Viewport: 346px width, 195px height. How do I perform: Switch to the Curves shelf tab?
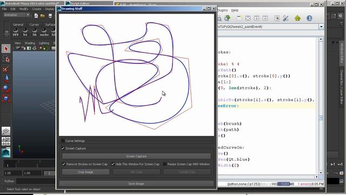34,24
